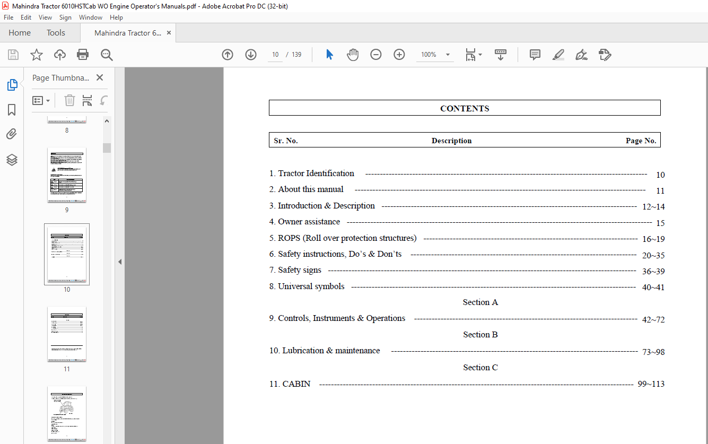Click 'About this manual' contents entry

click(x=307, y=189)
